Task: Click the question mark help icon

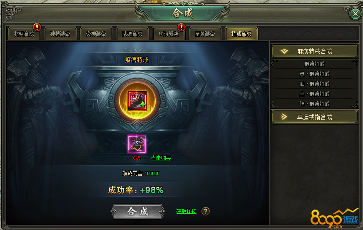Action: (x=206, y=211)
